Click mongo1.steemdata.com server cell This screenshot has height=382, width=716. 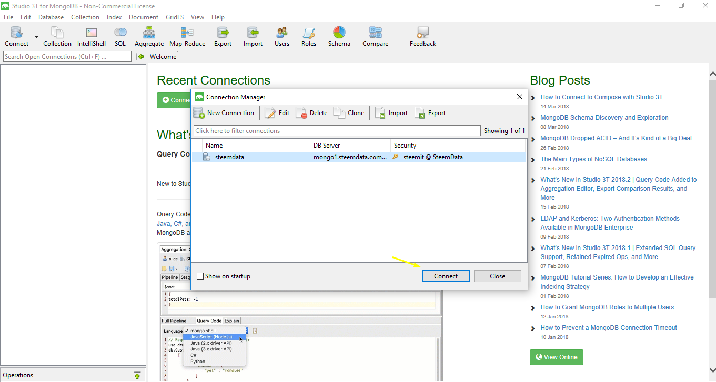click(x=350, y=157)
